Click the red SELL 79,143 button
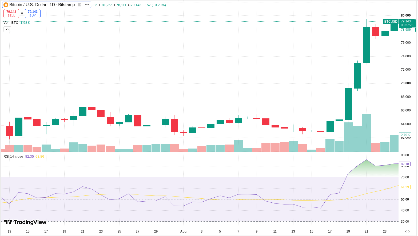Screen dimensions: 418x236 (x=11, y=14)
